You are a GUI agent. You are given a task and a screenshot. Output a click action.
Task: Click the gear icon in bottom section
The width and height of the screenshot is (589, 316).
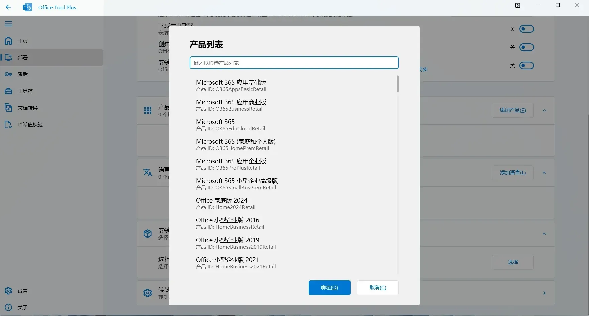point(148,293)
